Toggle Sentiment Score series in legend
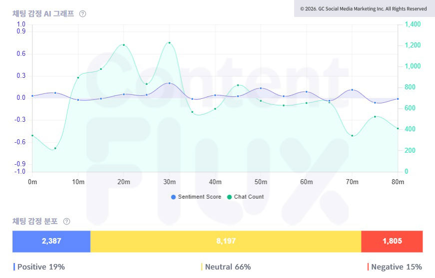This screenshot has height=278, width=435. point(199,197)
